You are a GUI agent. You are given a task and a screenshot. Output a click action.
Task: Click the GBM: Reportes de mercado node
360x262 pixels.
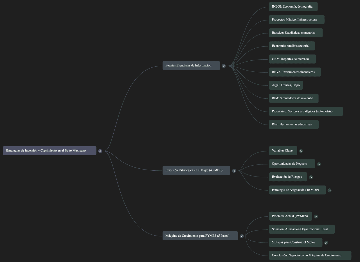[x=292, y=59]
